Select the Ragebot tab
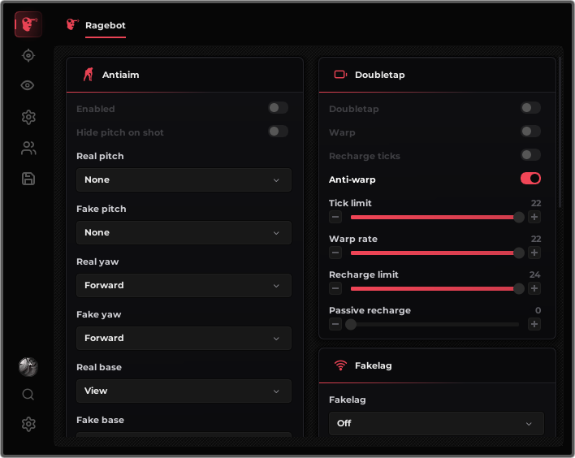This screenshot has height=458, width=575. [x=106, y=25]
